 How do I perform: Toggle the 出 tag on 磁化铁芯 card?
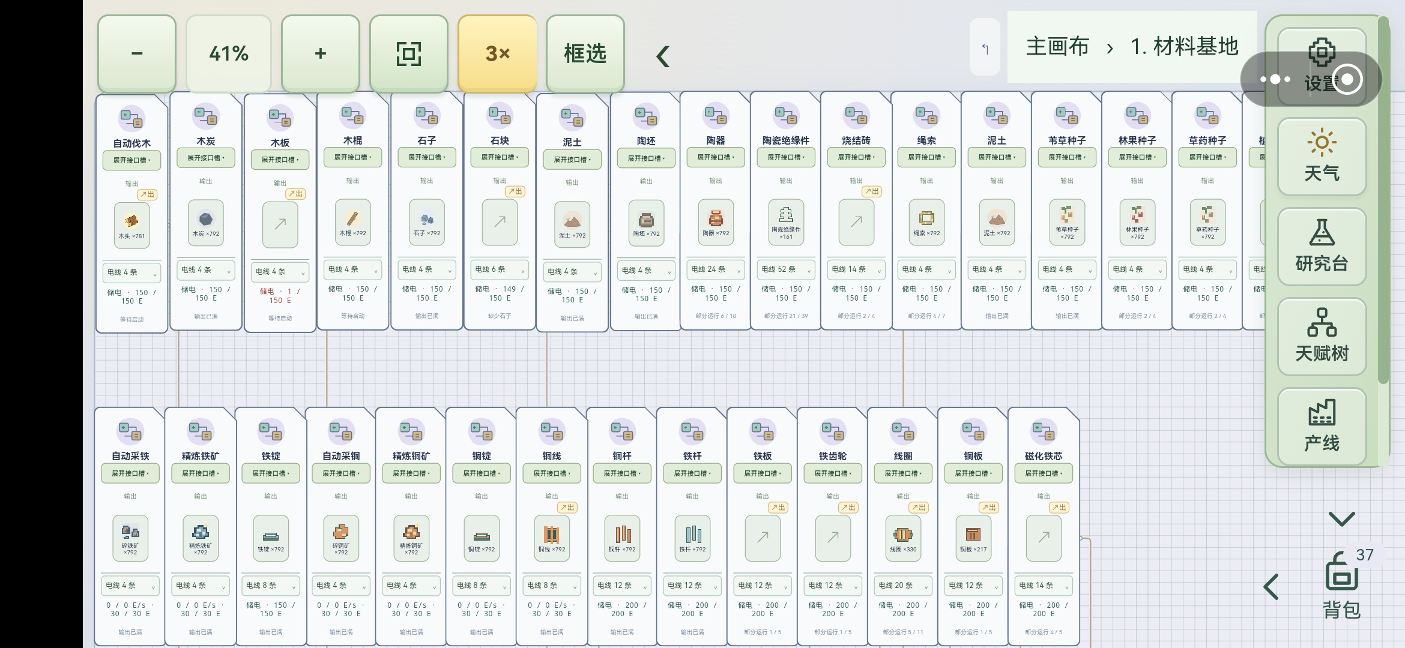(x=1059, y=508)
